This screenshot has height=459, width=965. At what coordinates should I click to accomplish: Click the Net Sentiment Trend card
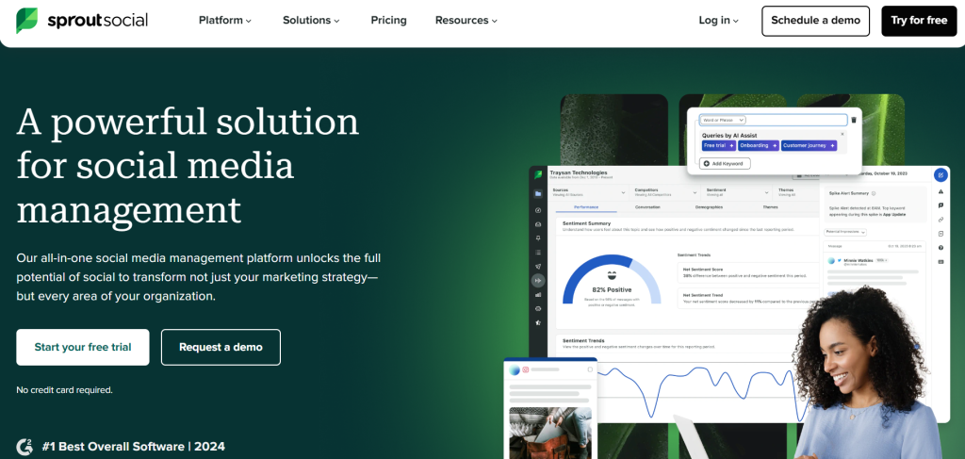point(748,298)
